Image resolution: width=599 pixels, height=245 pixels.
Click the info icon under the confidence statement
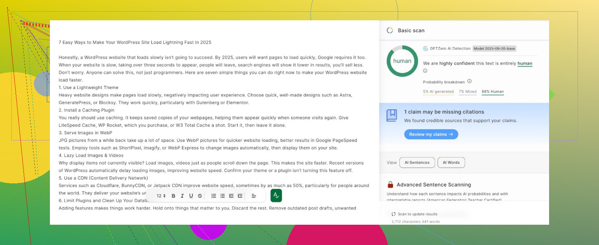425,71
